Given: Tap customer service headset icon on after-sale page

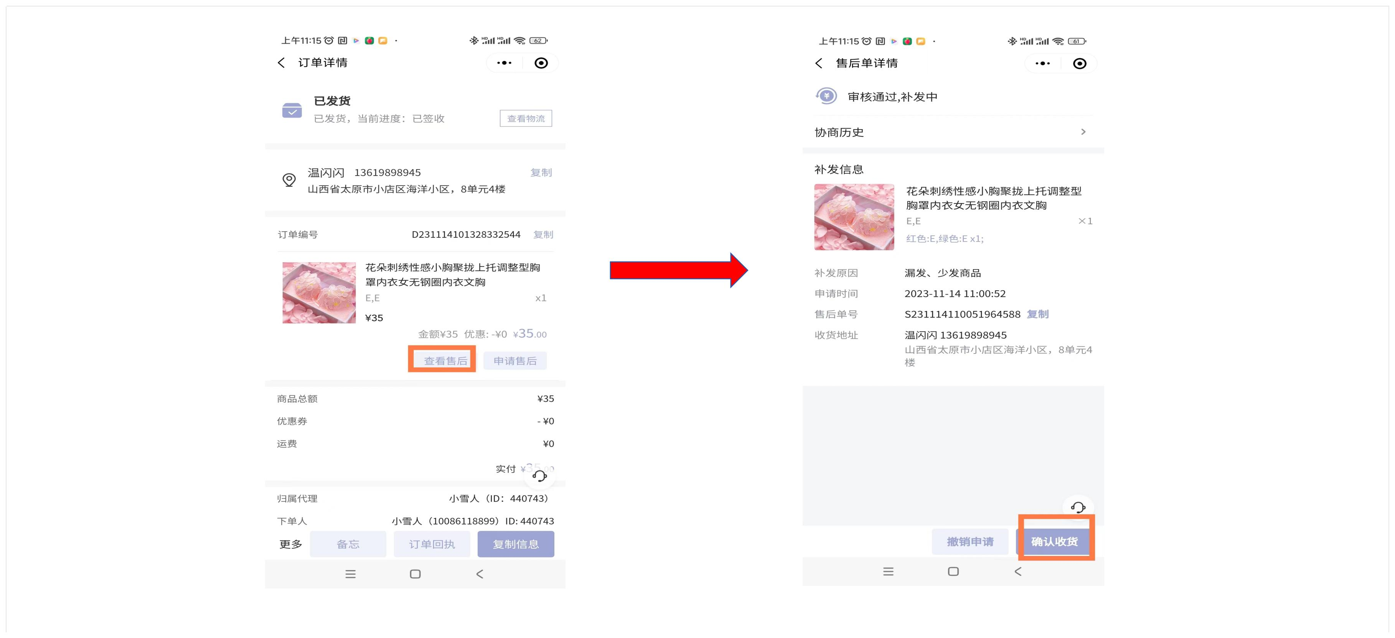Looking at the screenshot, I should (x=1078, y=507).
